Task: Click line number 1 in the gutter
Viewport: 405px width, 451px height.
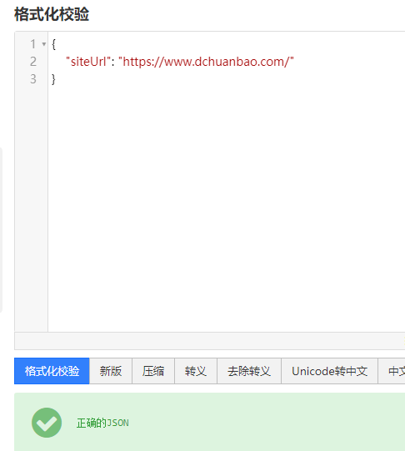Action: [33, 44]
